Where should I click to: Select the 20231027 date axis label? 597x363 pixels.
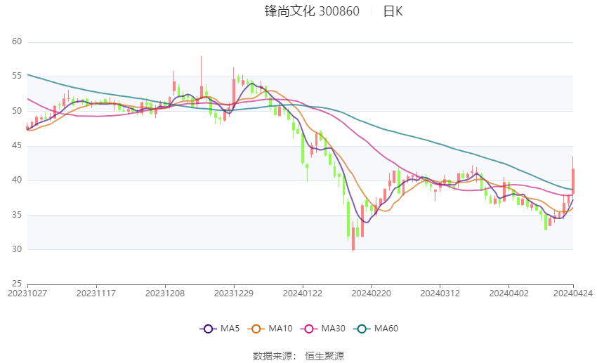tap(27, 293)
